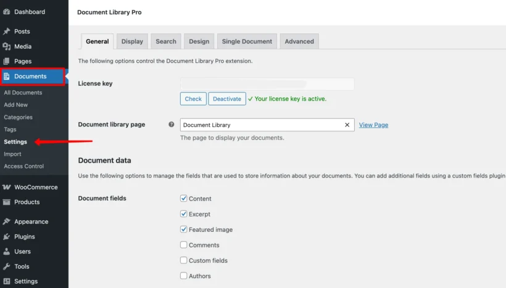This screenshot has width=506, height=288.
Task: Open All Documents submenu item
Action: [x=23, y=93]
